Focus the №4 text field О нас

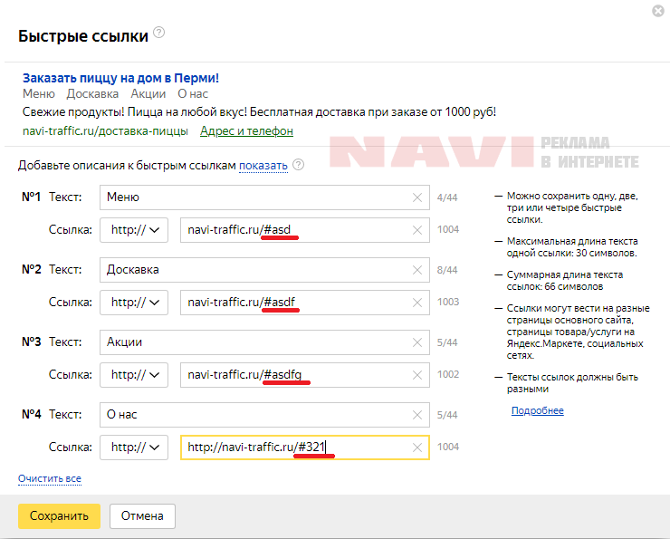[264, 415]
